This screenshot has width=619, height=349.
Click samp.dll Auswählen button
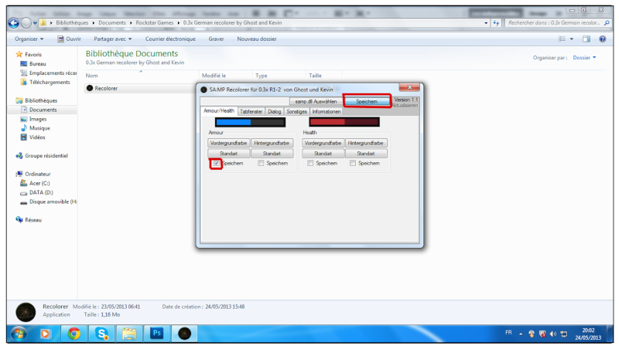click(316, 102)
